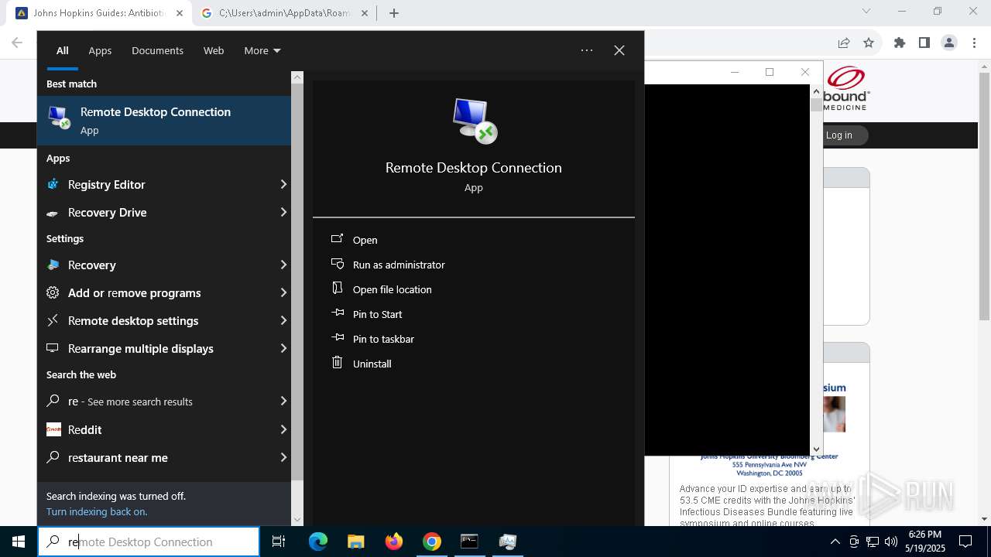Bookmark this page with star icon
Viewport: 991px width, 557px height.
(869, 43)
